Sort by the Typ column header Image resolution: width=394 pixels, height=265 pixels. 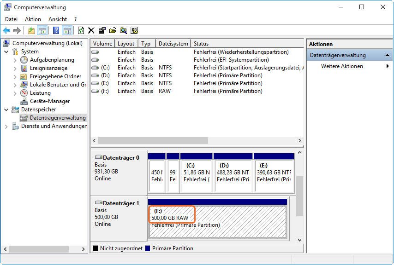[147, 44]
